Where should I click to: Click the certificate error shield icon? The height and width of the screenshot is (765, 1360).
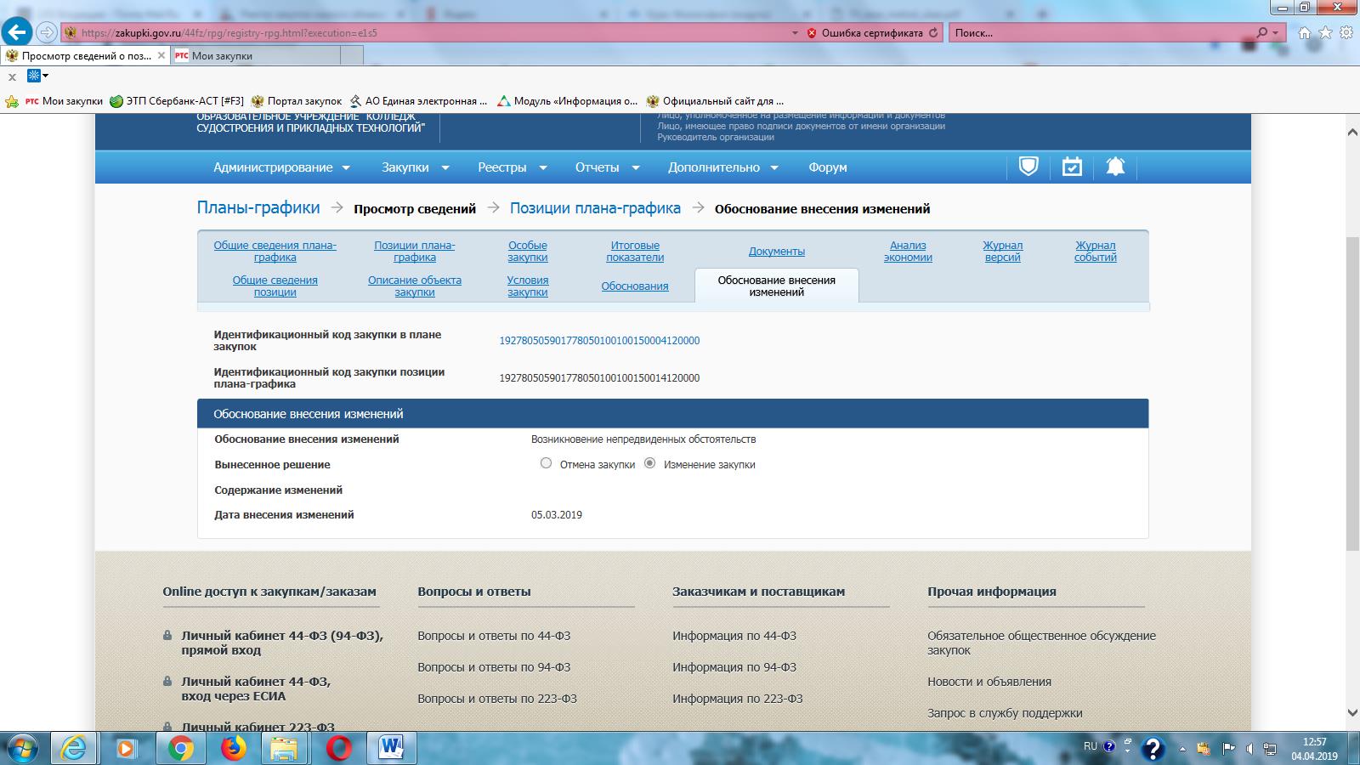(x=812, y=33)
